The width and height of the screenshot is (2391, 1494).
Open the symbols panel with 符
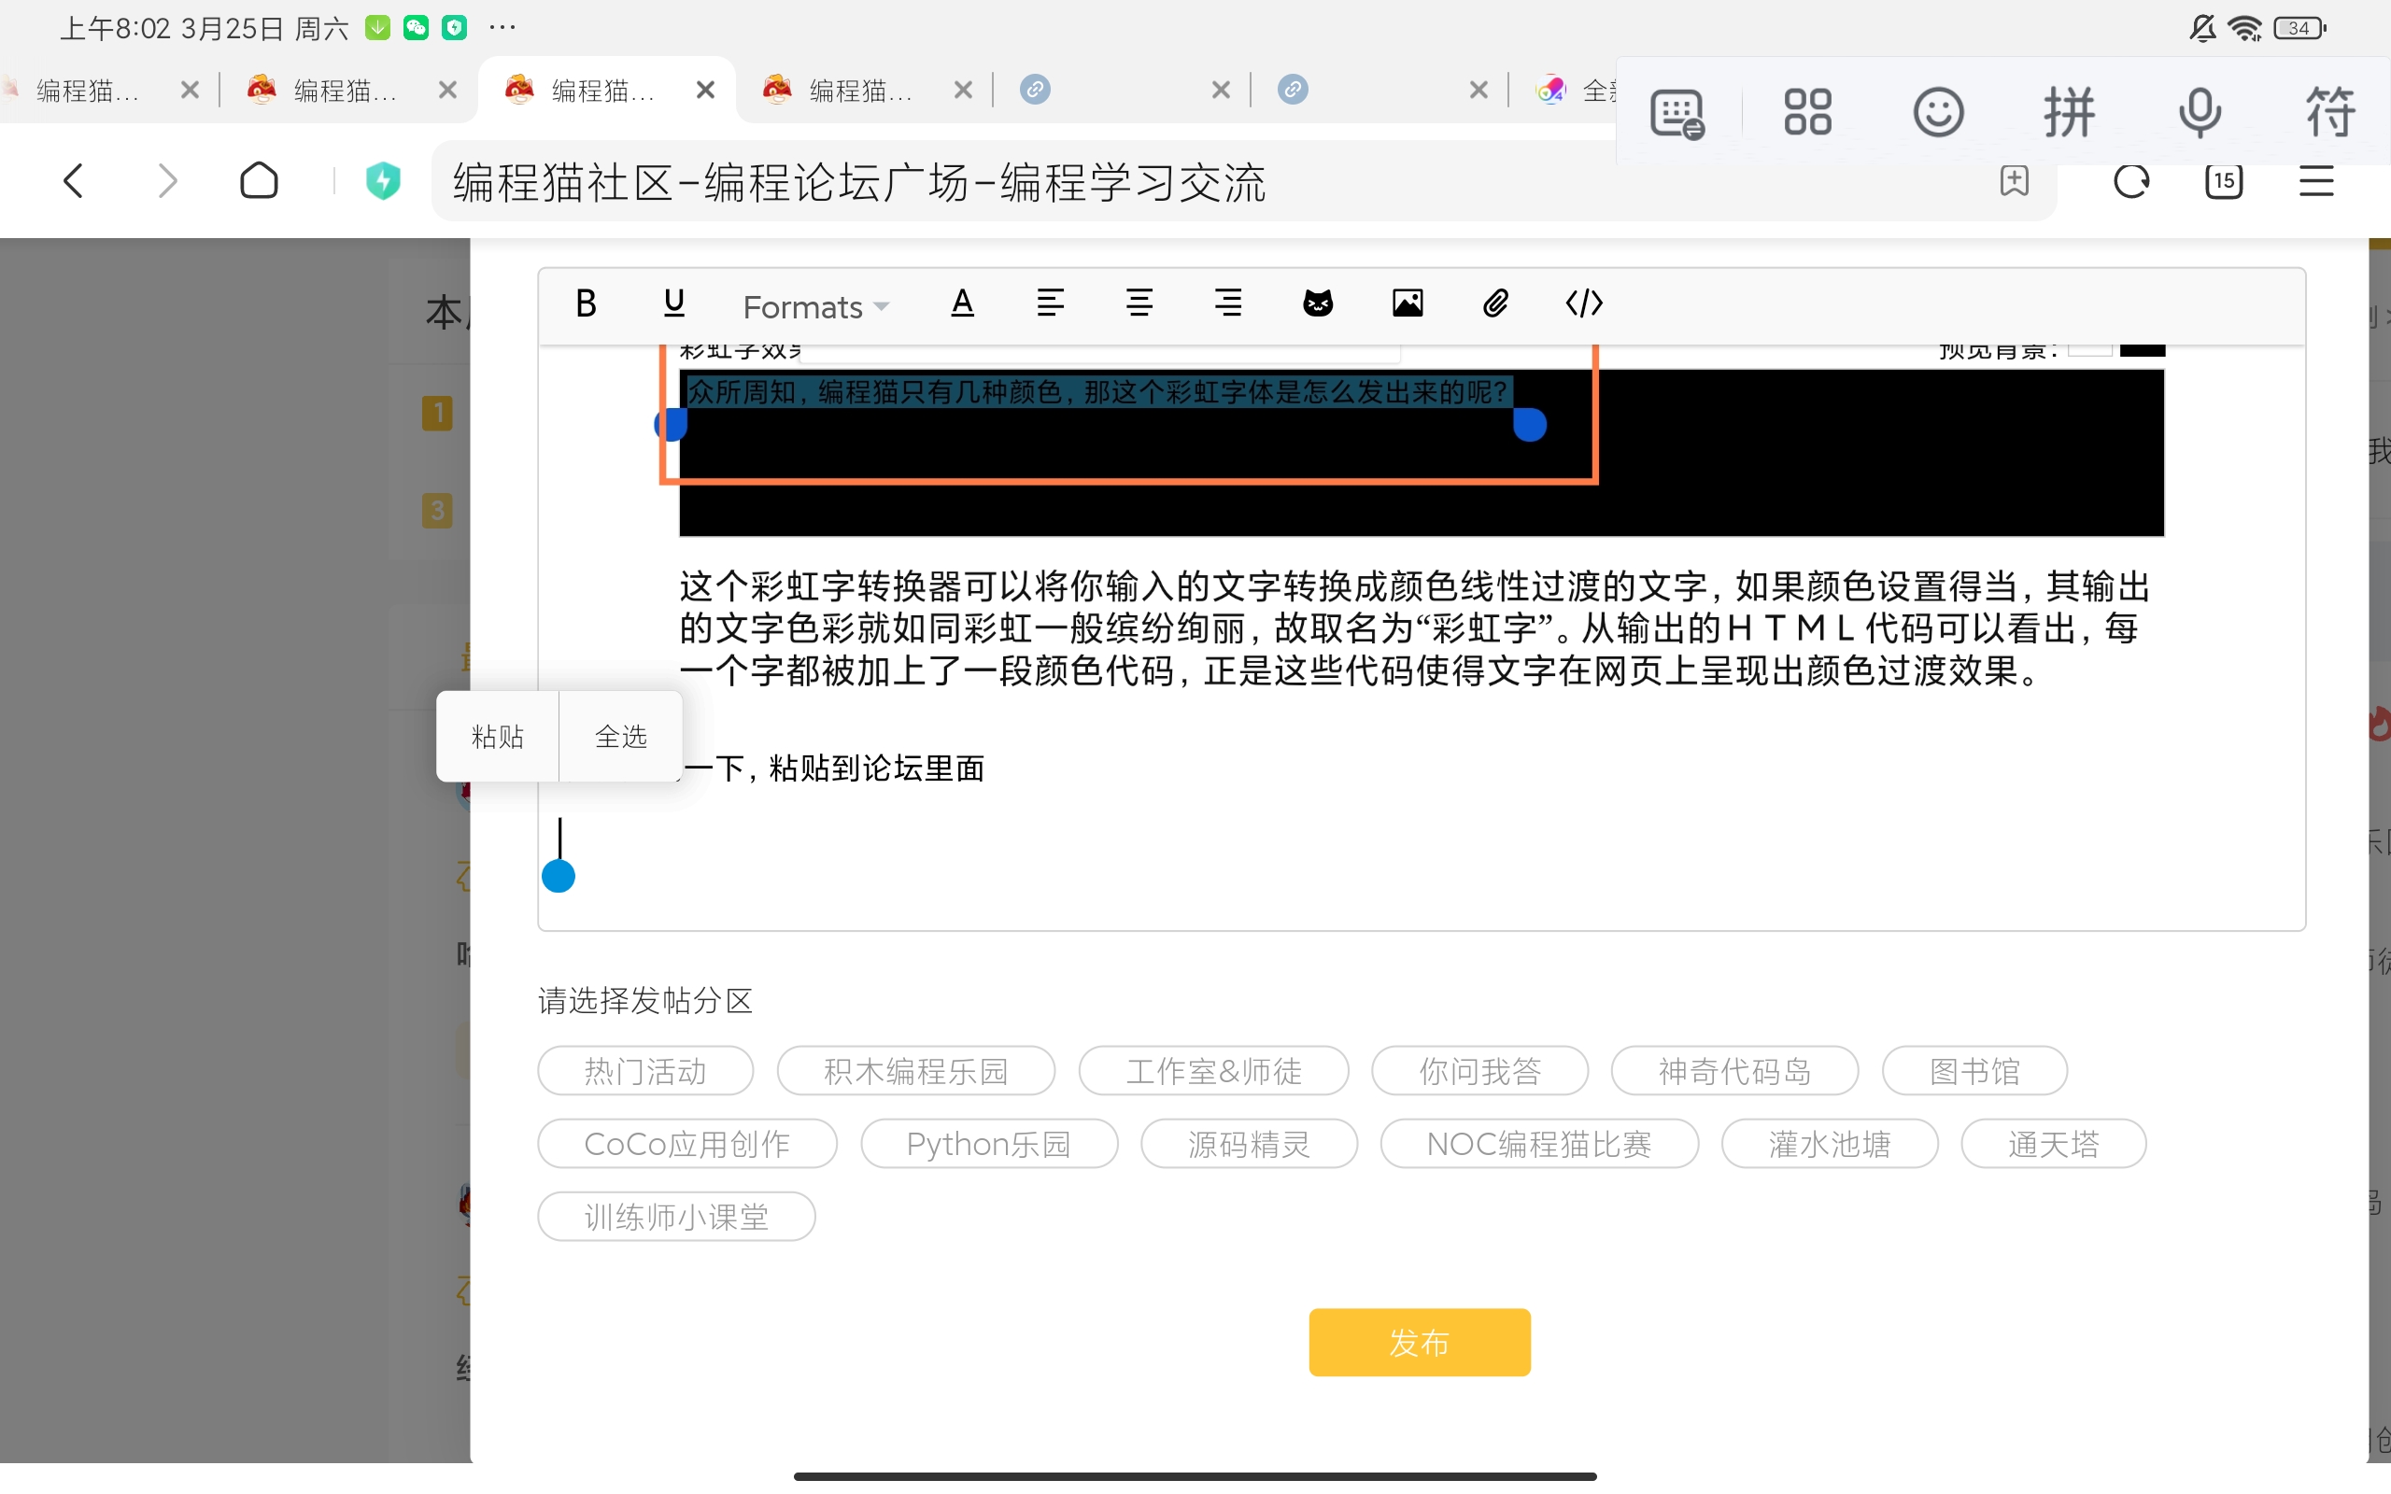coord(2330,112)
